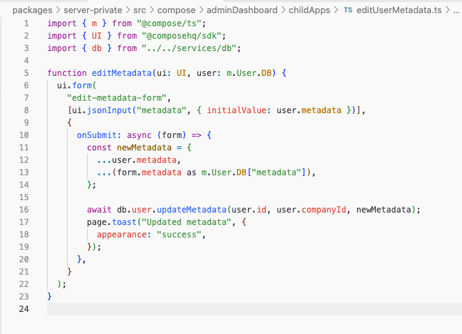Select the 'src' breadcrumb folder
462x334 pixels.
(139, 10)
